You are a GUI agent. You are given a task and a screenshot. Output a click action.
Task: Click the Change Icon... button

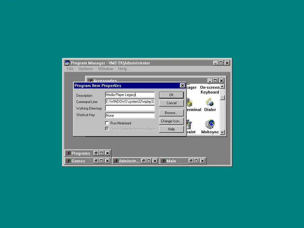pos(171,121)
